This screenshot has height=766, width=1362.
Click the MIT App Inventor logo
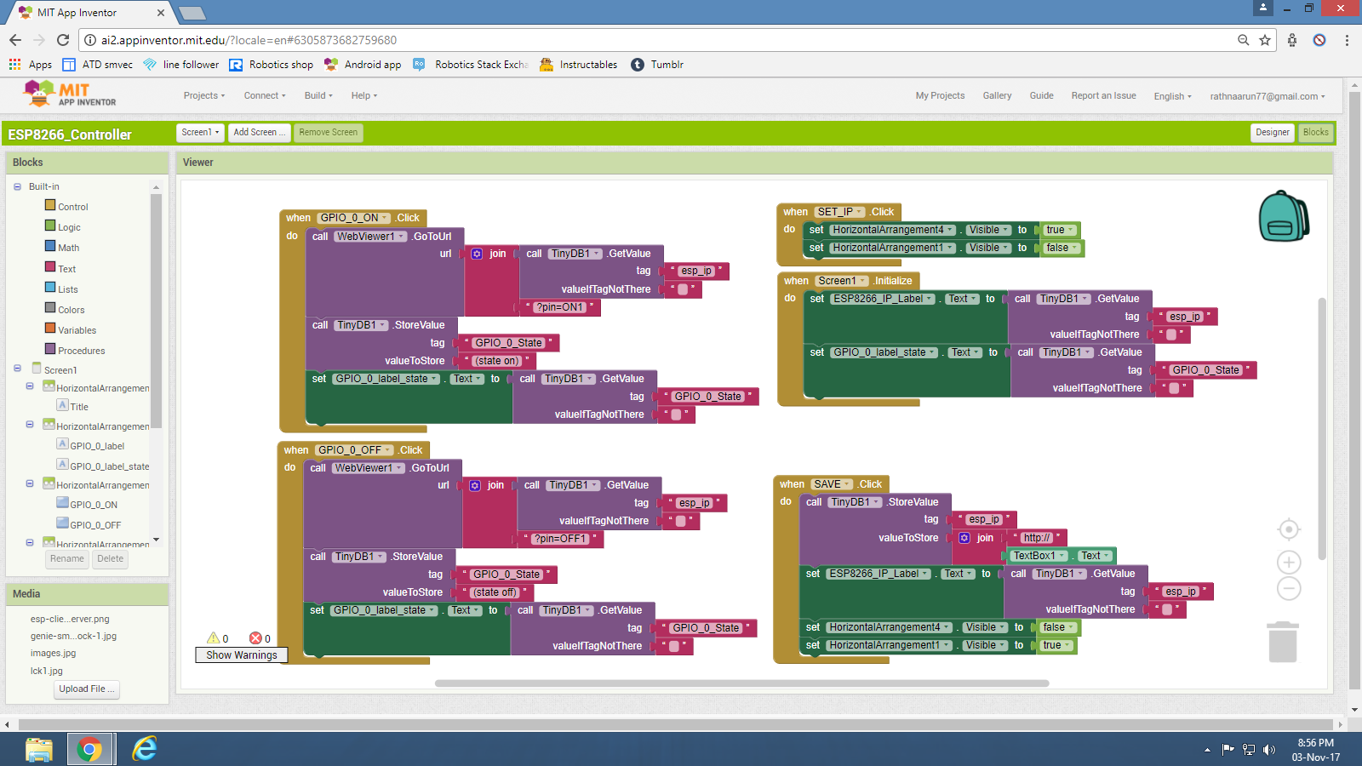[70, 94]
